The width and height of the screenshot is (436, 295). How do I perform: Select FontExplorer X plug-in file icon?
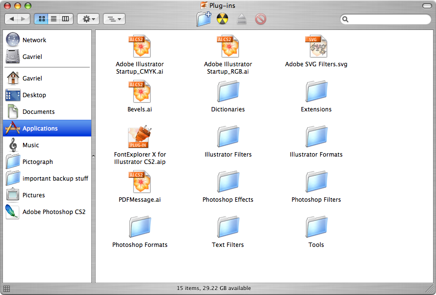(x=140, y=136)
